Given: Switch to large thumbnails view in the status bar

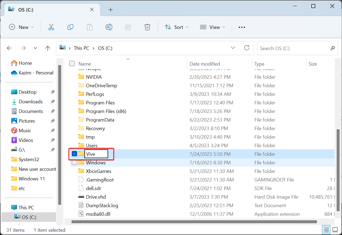Looking at the screenshot, I should pos(335,230).
